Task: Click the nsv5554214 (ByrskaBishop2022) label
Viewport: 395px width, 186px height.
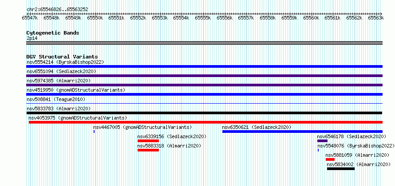Action: click(x=65, y=62)
